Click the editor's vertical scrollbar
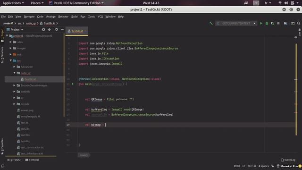Viewport: 302px width, 170px height. 296,90
